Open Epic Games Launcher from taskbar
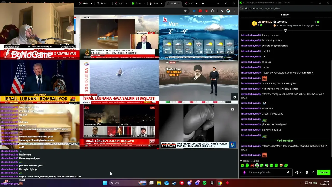The height and width of the screenshot is (187, 332). [x=212, y=183]
